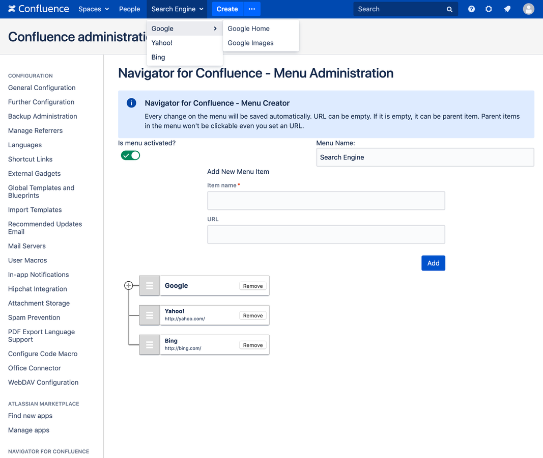The image size is (543, 458).
Task: Select Yahoo! in the Search Engine menu
Action: pos(185,43)
